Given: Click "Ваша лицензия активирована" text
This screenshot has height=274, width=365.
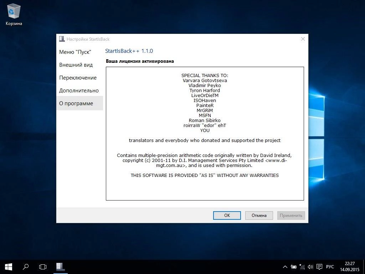Looking at the screenshot, I should pos(140,61).
